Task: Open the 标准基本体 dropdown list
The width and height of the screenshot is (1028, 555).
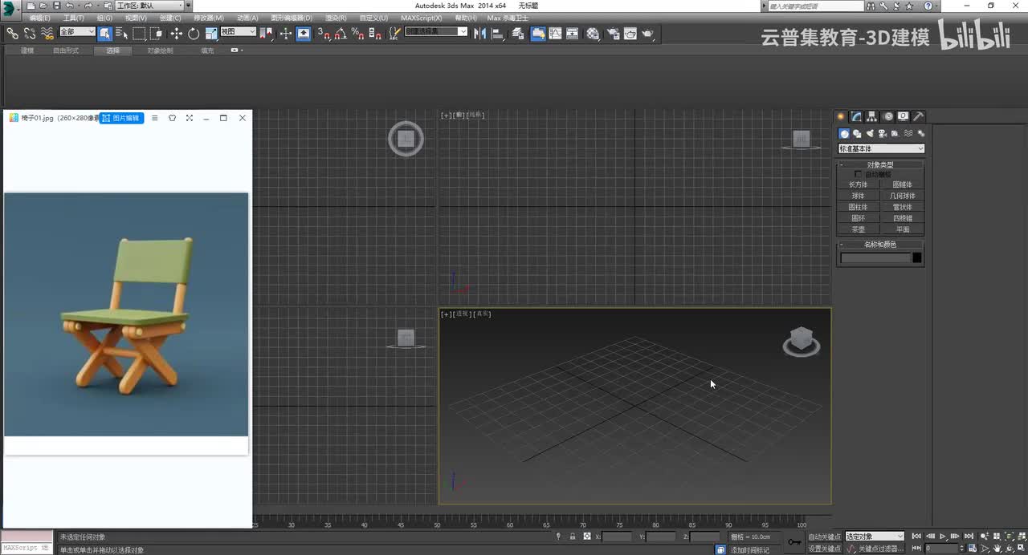Action: [x=881, y=148]
